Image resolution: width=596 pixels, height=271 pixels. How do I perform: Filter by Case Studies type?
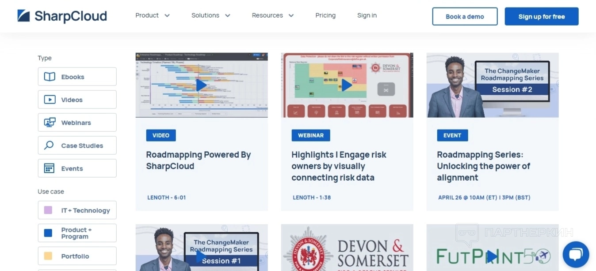77,145
